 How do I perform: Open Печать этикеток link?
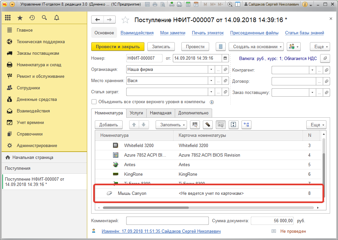[x=208, y=33]
